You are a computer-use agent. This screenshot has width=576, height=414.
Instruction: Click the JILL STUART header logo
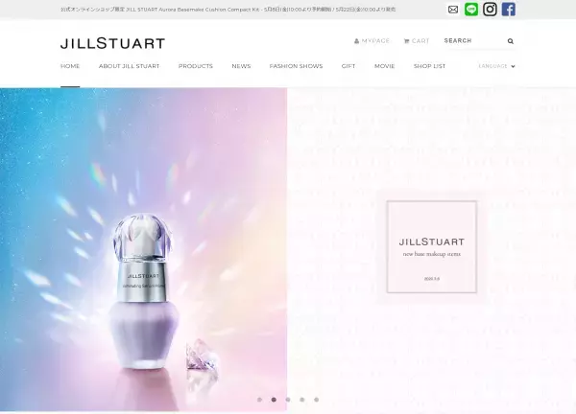(112, 43)
